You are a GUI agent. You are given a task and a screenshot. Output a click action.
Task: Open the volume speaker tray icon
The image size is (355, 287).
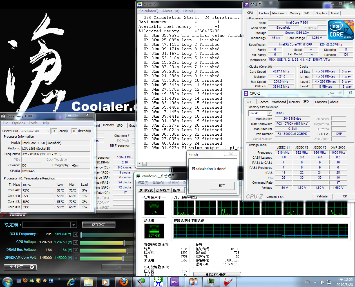pyautogui.click(x=321, y=282)
